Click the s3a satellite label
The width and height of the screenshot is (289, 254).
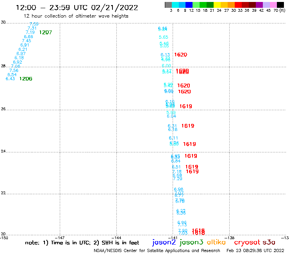click(x=269, y=242)
